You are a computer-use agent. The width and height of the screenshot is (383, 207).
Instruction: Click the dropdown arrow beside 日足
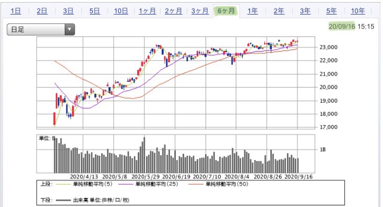[x=69, y=30]
